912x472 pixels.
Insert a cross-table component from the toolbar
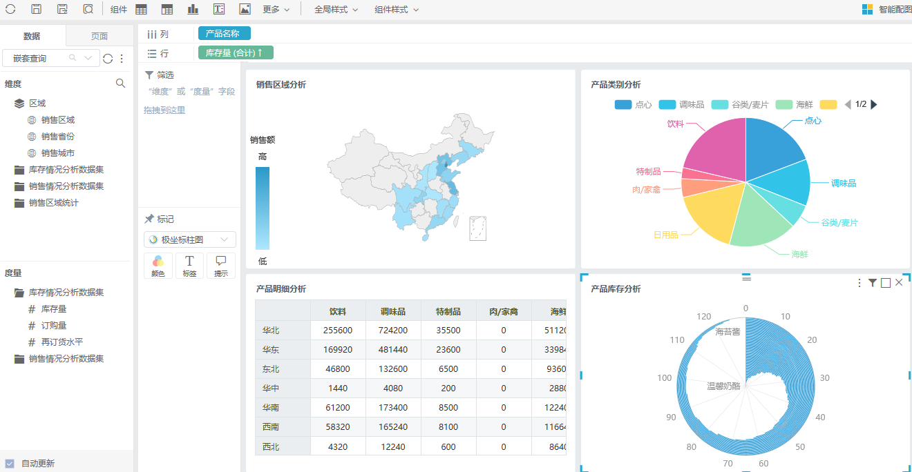point(167,10)
